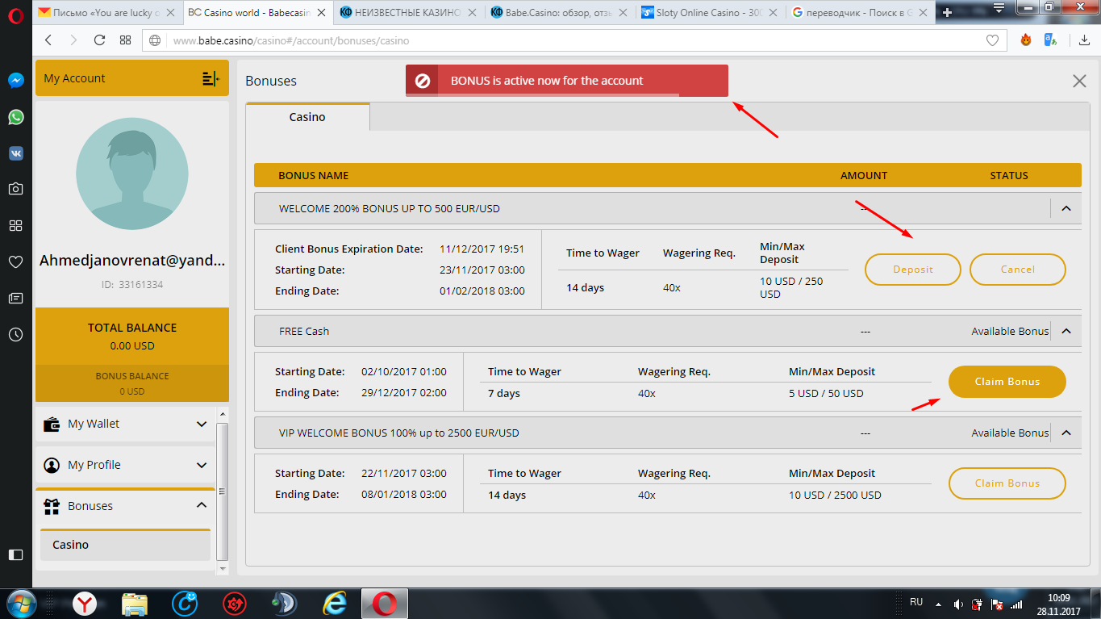Reload the page with the refresh icon
The width and height of the screenshot is (1101, 619).
pyautogui.click(x=100, y=40)
